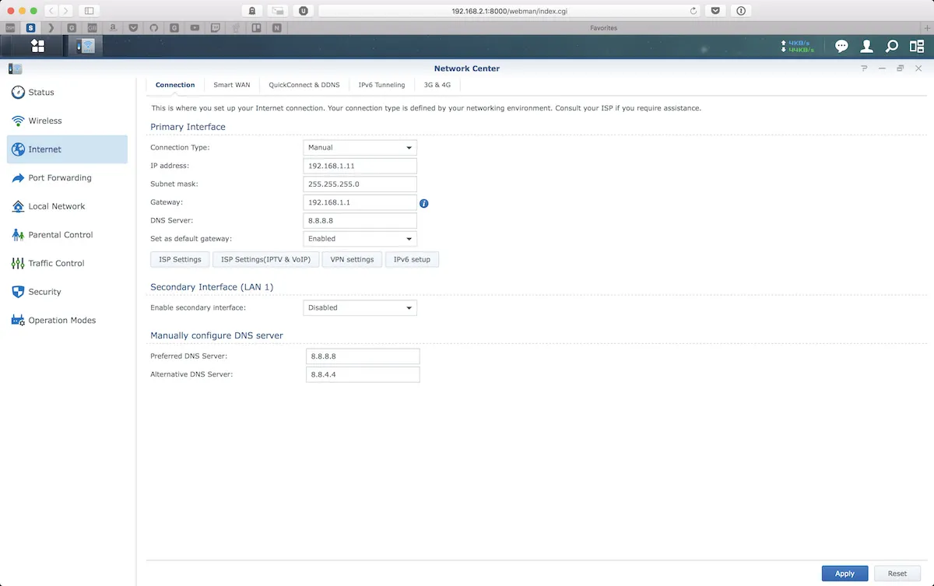
Task: Click the Preferred DNS Server field
Action: coord(363,356)
